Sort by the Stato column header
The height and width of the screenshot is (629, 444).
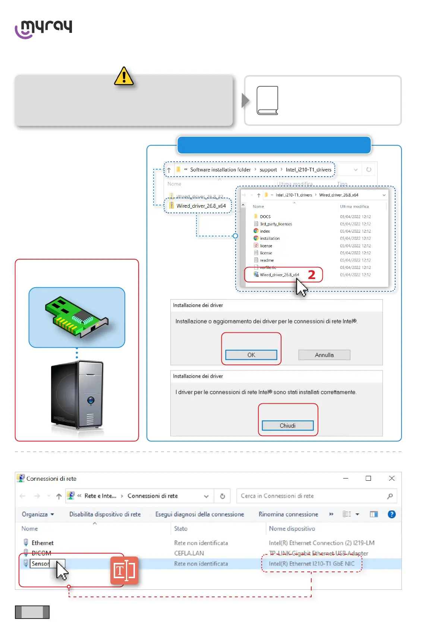point(181,529)
